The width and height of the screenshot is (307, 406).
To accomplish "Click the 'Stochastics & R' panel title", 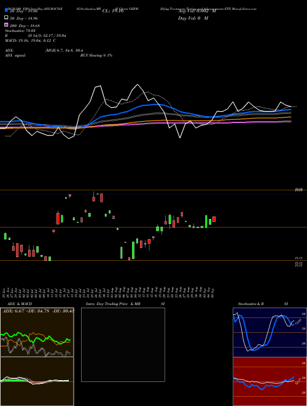I will point(251,304).
